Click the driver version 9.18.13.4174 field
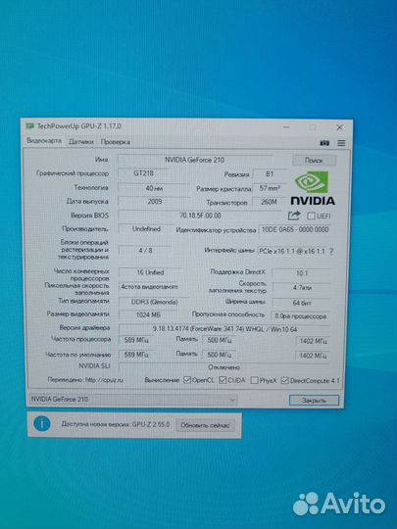397x529 pixels. pos(224,329)
